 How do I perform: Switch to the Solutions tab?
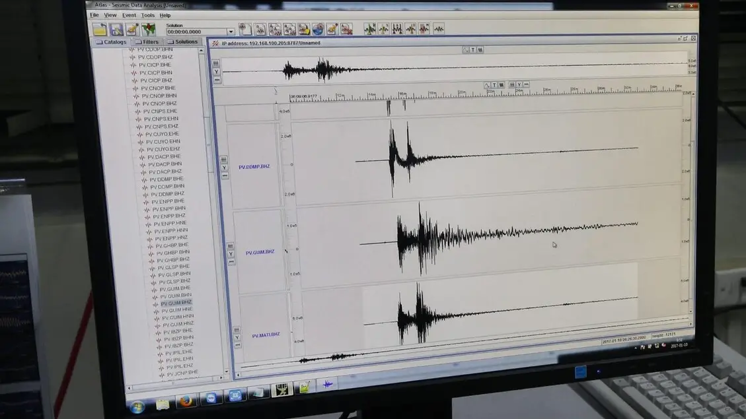pyautogui.click(x=182, y=42)
